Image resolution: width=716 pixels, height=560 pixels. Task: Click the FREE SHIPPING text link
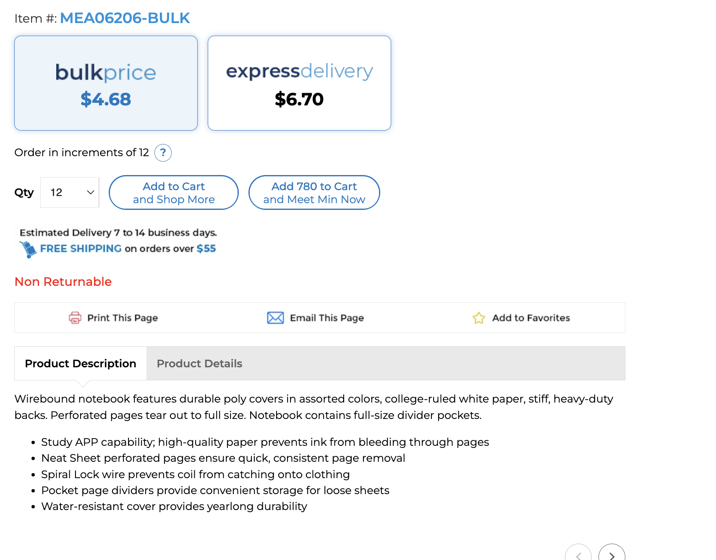(x=81, y=249)
